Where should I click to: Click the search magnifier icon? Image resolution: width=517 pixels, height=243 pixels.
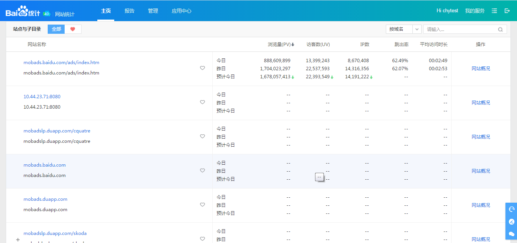tap(500, 29)
